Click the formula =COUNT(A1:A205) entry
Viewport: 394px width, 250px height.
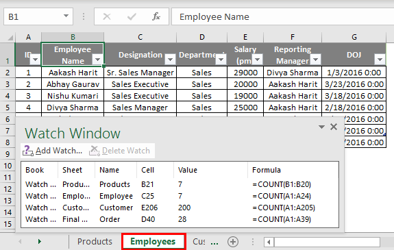coord(284,208)
